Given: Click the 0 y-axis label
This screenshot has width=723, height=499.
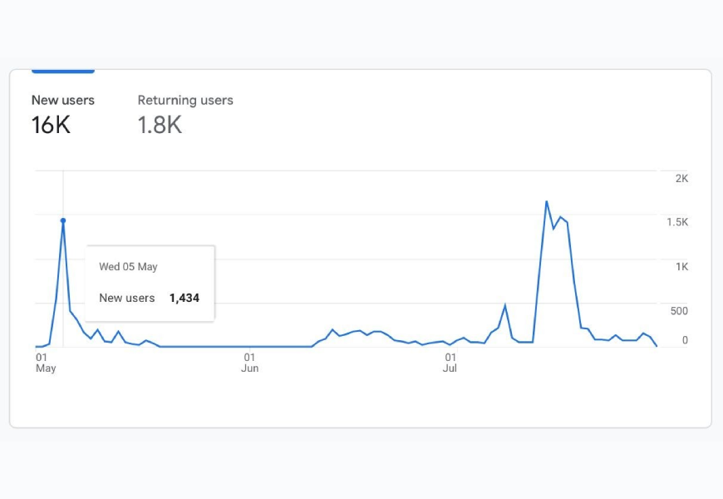Looking at the screenshot, I should tap(685, 340).
